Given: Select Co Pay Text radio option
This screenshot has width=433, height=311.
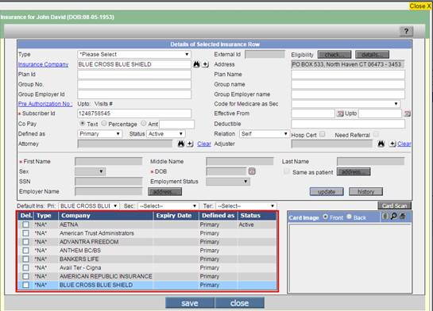Looking at the screenshot, I should [83, 124].
